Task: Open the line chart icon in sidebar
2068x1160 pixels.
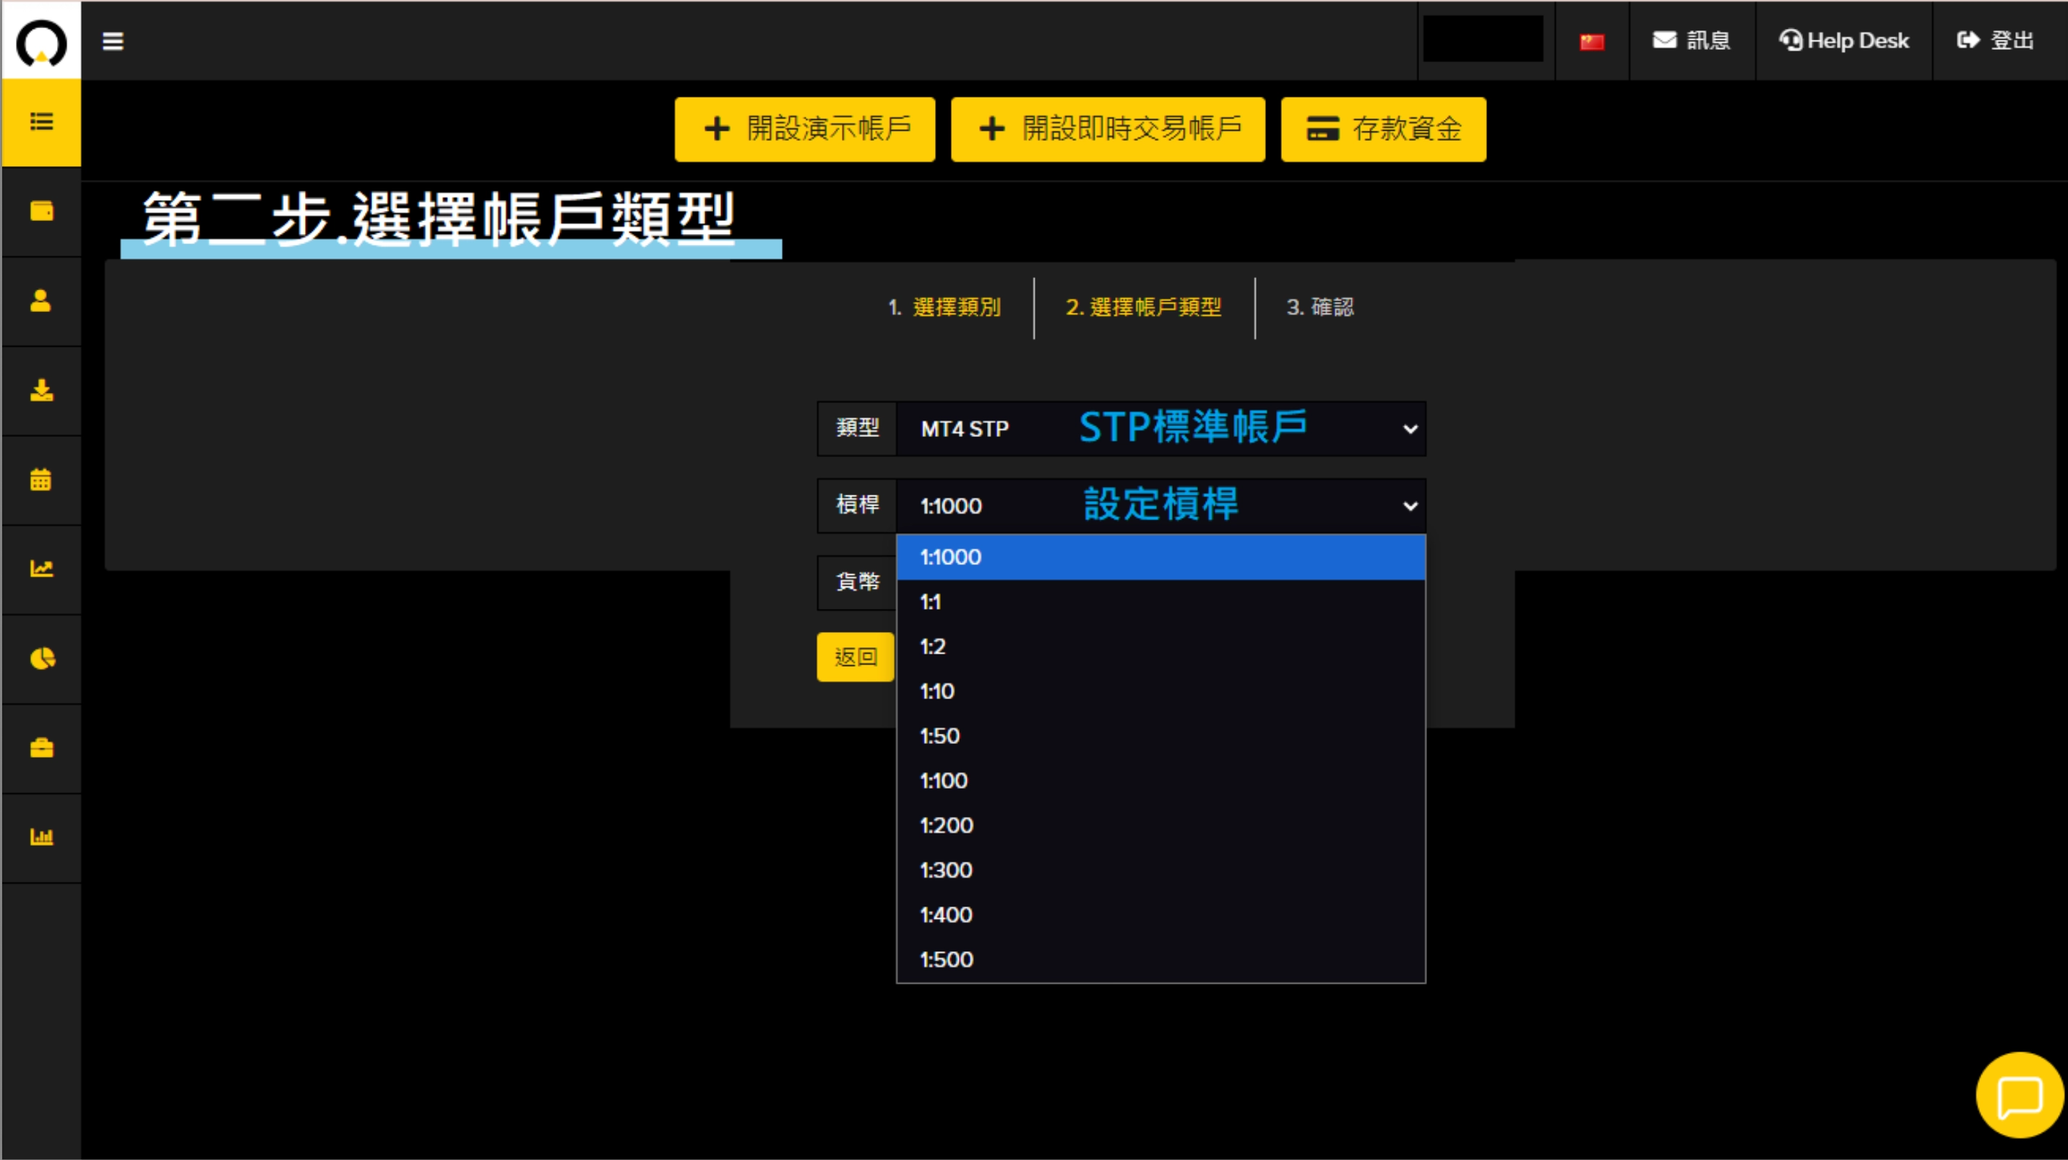Action: 41,568
